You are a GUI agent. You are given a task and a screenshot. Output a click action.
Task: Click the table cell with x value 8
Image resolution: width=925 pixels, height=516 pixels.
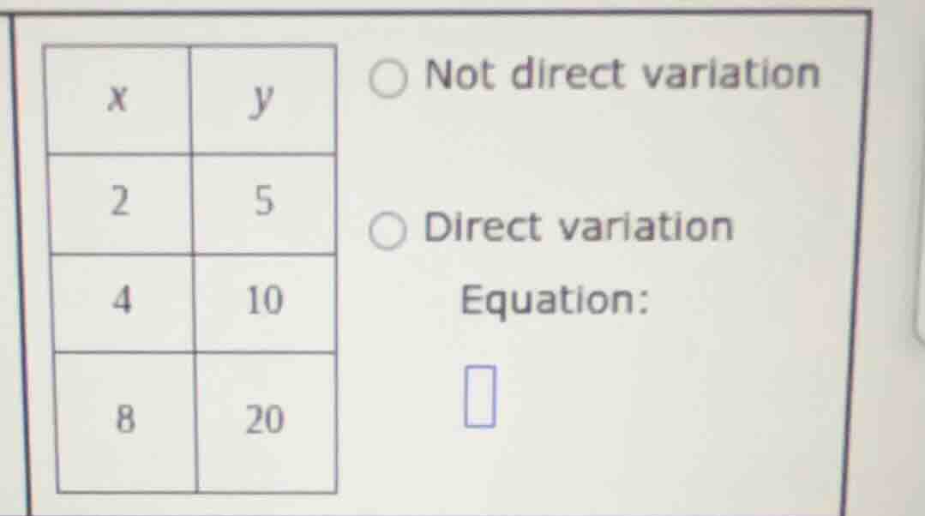coord(126,421)
